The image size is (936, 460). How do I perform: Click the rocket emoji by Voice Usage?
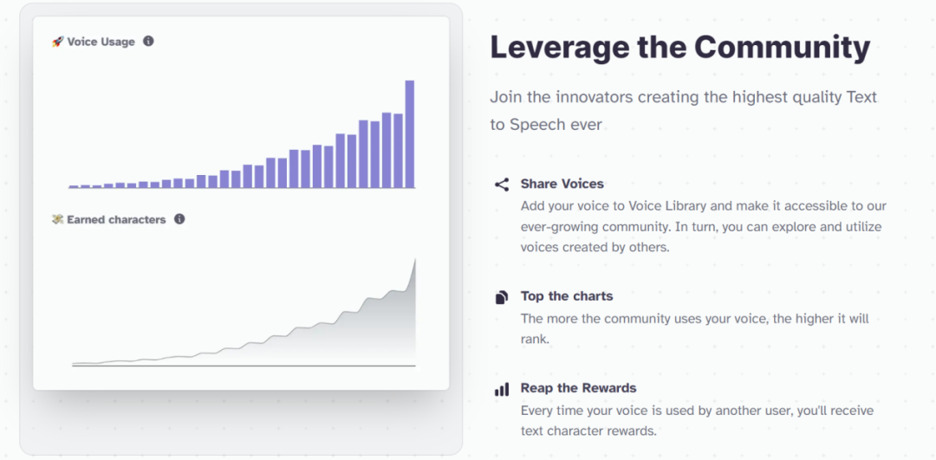pyautogui.click(x=58, y=42)
